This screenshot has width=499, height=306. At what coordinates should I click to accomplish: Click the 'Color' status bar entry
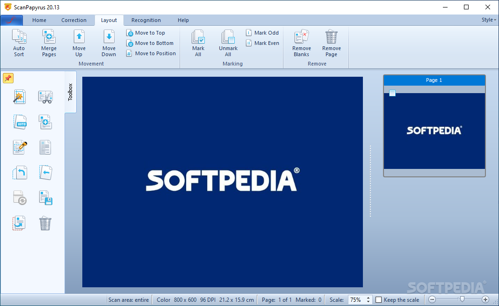(164, 299)
